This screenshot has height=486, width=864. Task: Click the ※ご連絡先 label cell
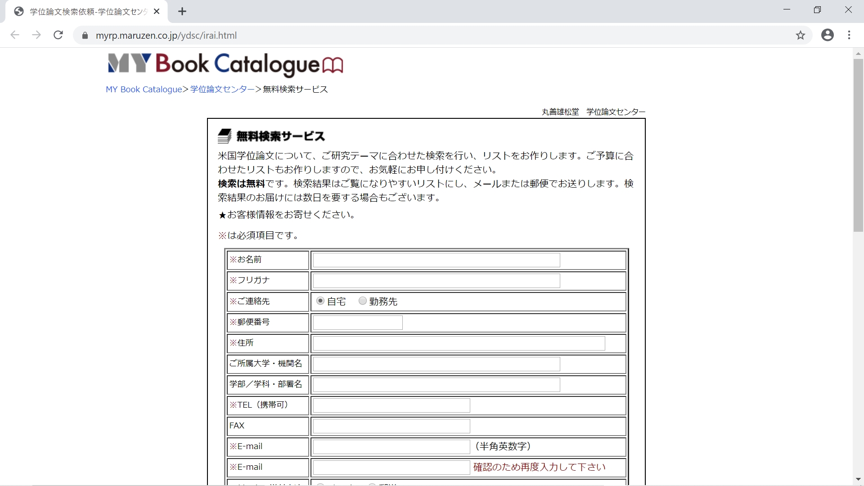point(268,301)
